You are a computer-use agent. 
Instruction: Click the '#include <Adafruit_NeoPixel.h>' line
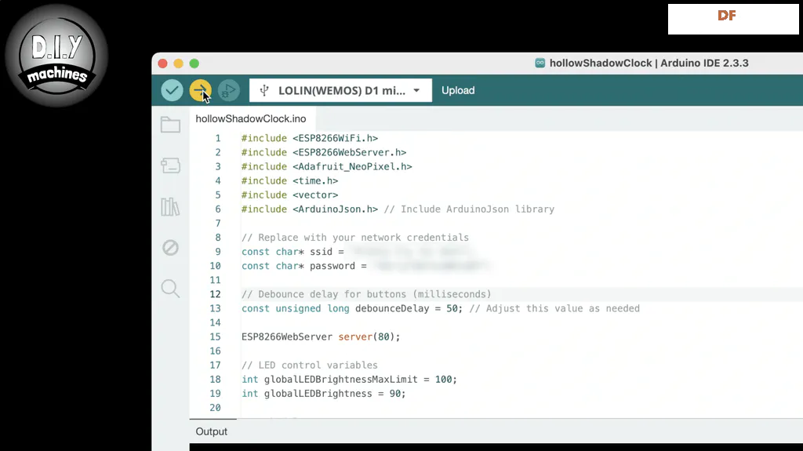[327, 166]
